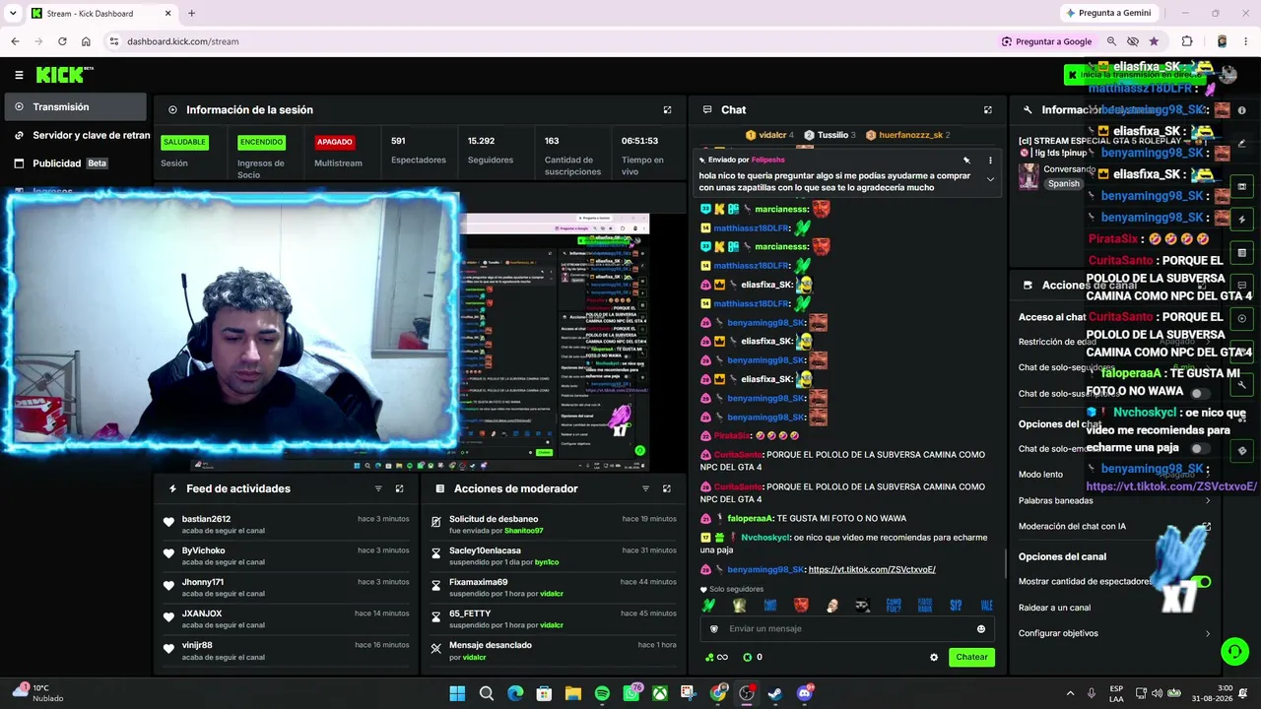Viewport: 1261px width, 709px height.
Task: Click the stream category thumbnail image
Action: 1029,175
